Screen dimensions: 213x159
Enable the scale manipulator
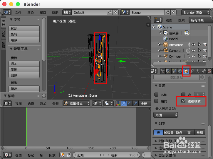pyautogui.click(x=135, y=104)
